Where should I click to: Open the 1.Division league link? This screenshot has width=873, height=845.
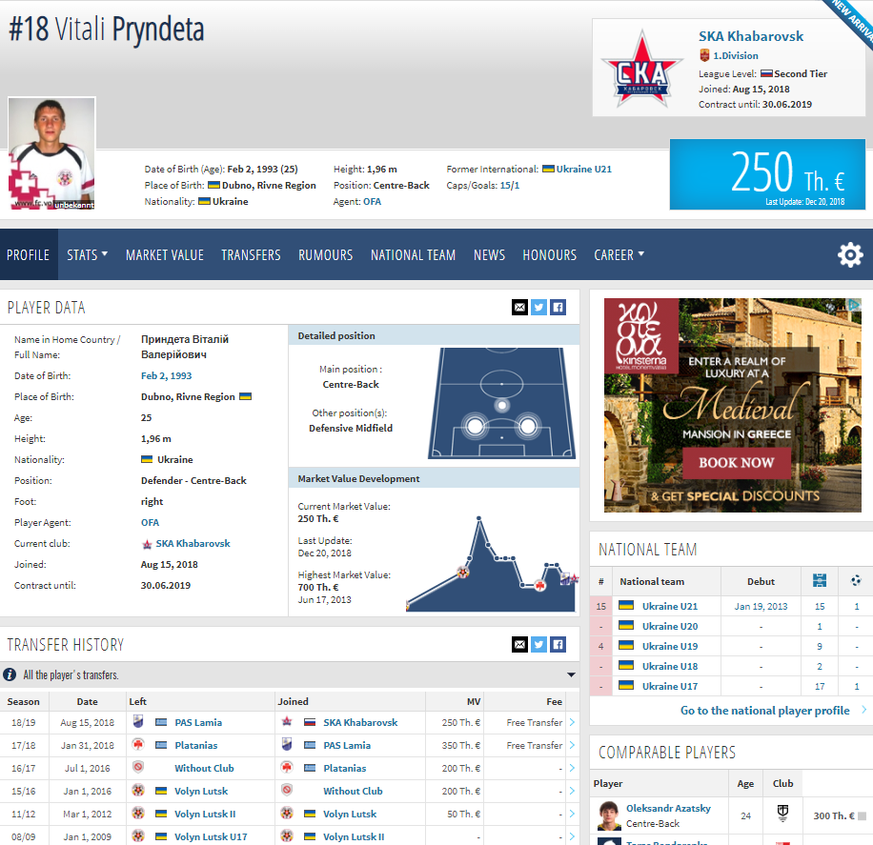736,55
